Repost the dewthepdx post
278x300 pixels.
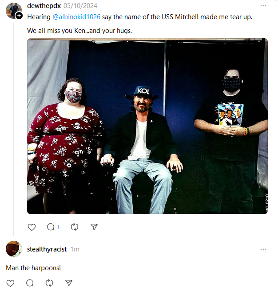pos(75,227)
